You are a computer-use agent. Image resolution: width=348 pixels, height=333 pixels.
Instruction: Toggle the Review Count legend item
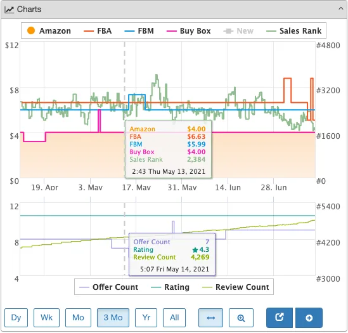coord(235,287)
